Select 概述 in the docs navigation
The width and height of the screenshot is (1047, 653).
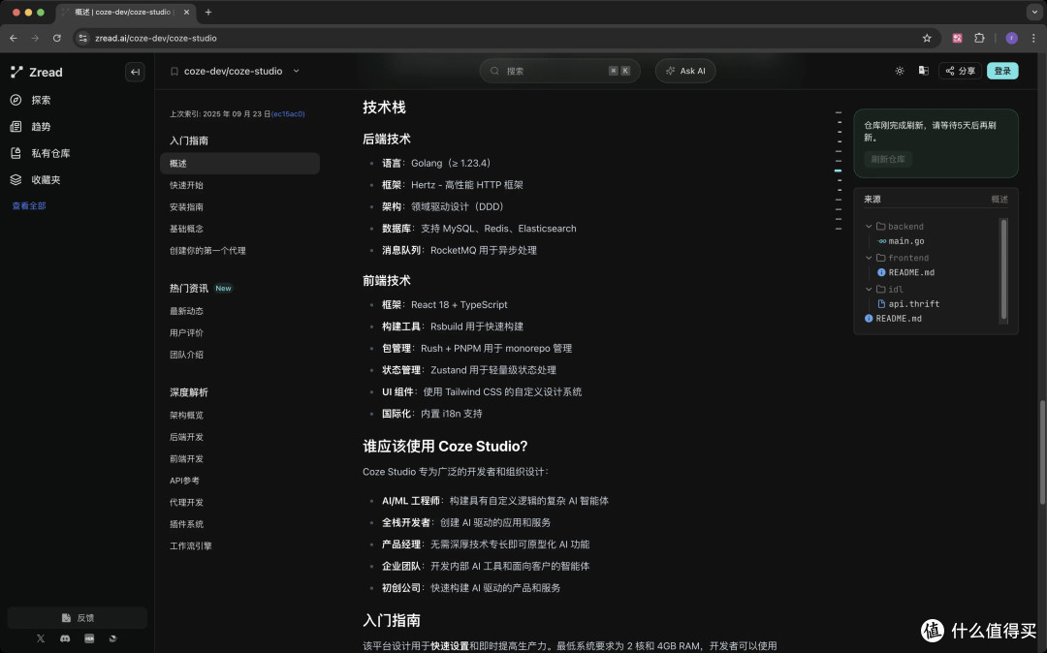pos(239,164)
